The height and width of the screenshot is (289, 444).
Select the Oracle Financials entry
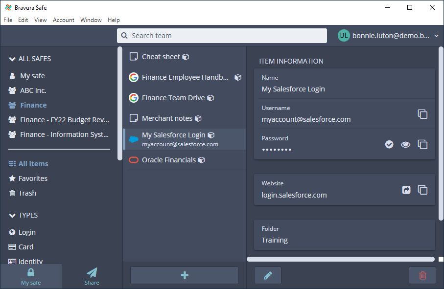click(x=170, y=159)
